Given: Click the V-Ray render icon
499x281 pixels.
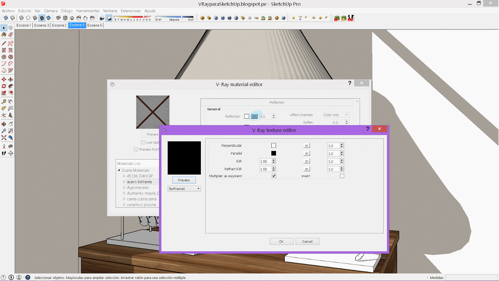Looking at the screenshot, I should (216, 18).
